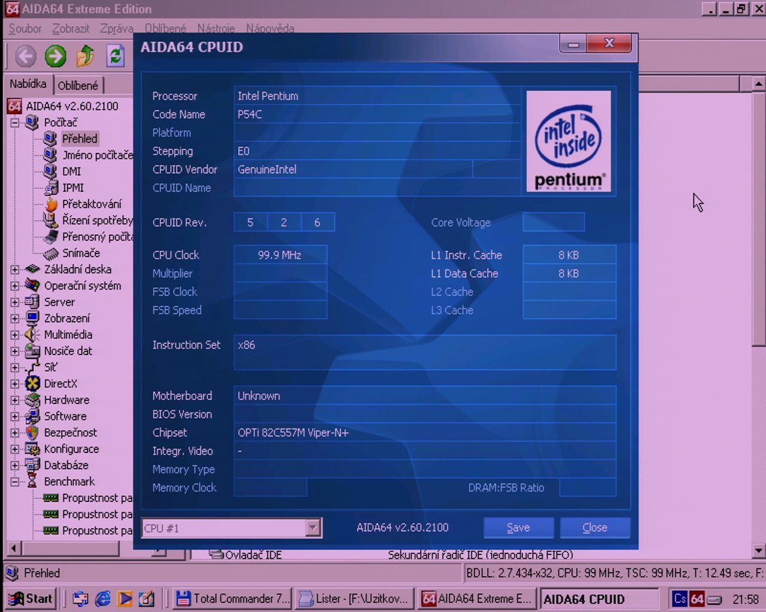
Task: Expand the Základní deska node
Action: (14, 270)
